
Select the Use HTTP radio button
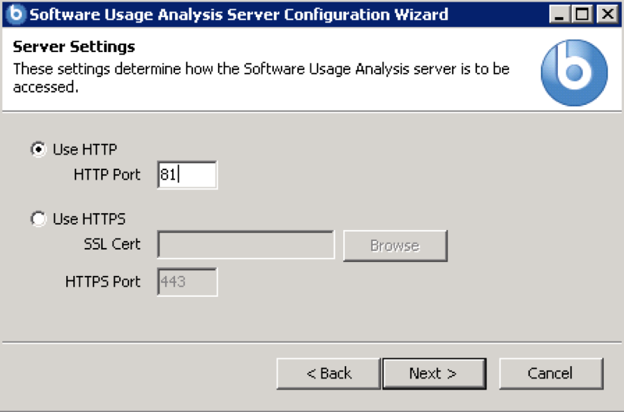point(38,149)
